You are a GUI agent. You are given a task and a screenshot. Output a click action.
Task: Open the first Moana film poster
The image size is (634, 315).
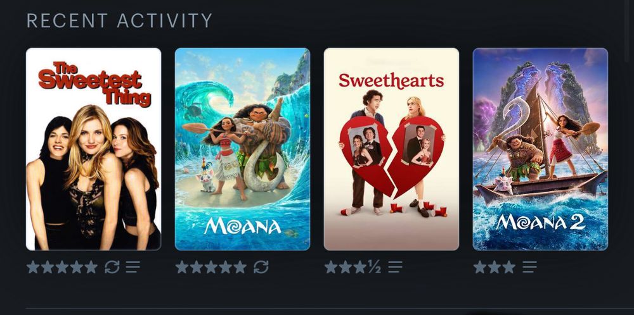[243, 149]
